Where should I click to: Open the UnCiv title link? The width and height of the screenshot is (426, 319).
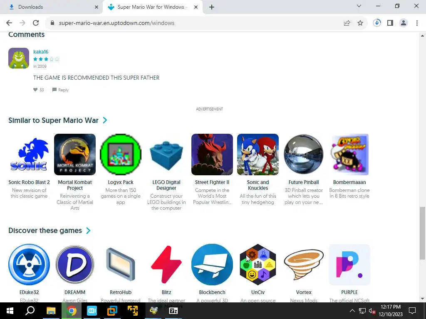(258, 292)
